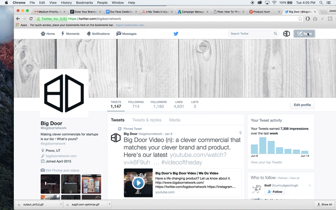This screenshot has width=336, height=210.
Task: Open 294 Photos and videos
Action: coord(62,170)
